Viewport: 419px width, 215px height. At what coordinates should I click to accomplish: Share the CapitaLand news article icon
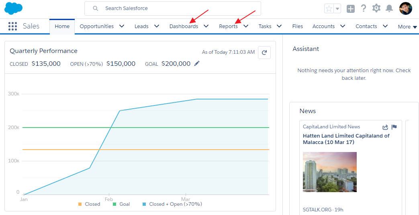[x=385, y=127]
